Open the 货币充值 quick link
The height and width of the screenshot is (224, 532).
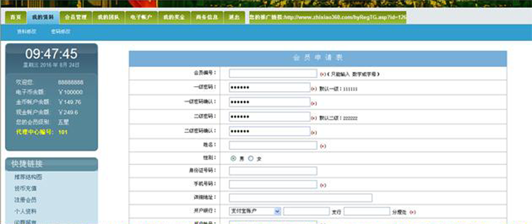(x=25, y=188)
